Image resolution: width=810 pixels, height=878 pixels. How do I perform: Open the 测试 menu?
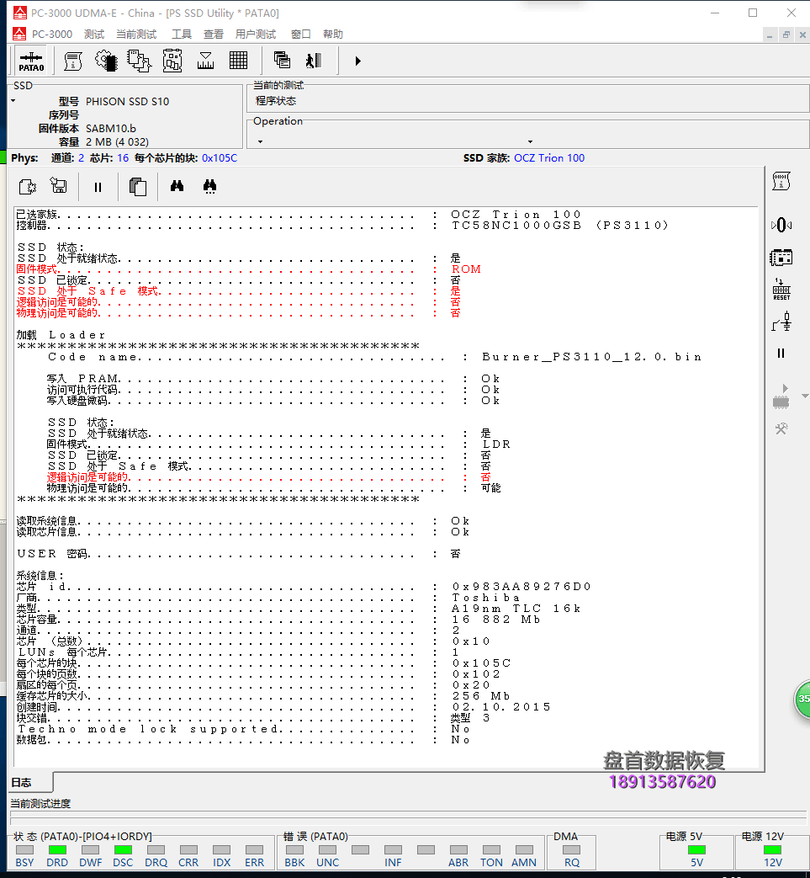tap(94, 35)
